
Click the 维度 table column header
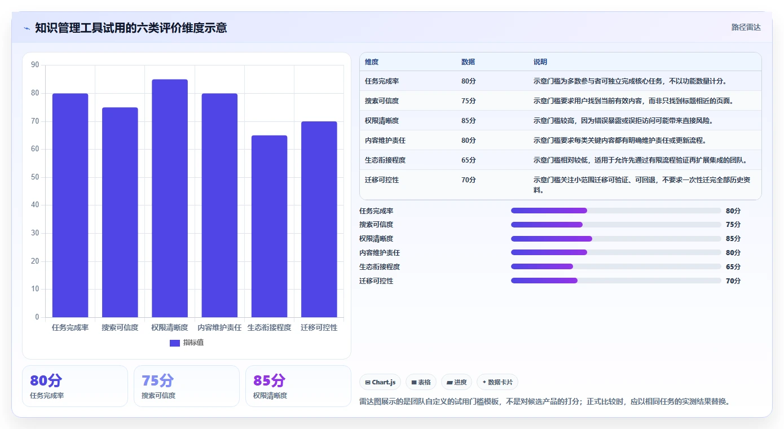click(x=372, y=62)
